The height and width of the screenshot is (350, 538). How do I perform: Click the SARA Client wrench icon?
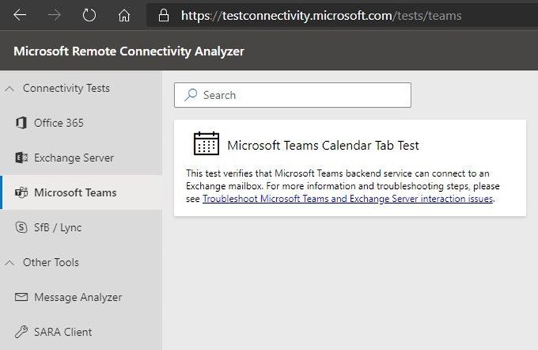click(21, 332)
